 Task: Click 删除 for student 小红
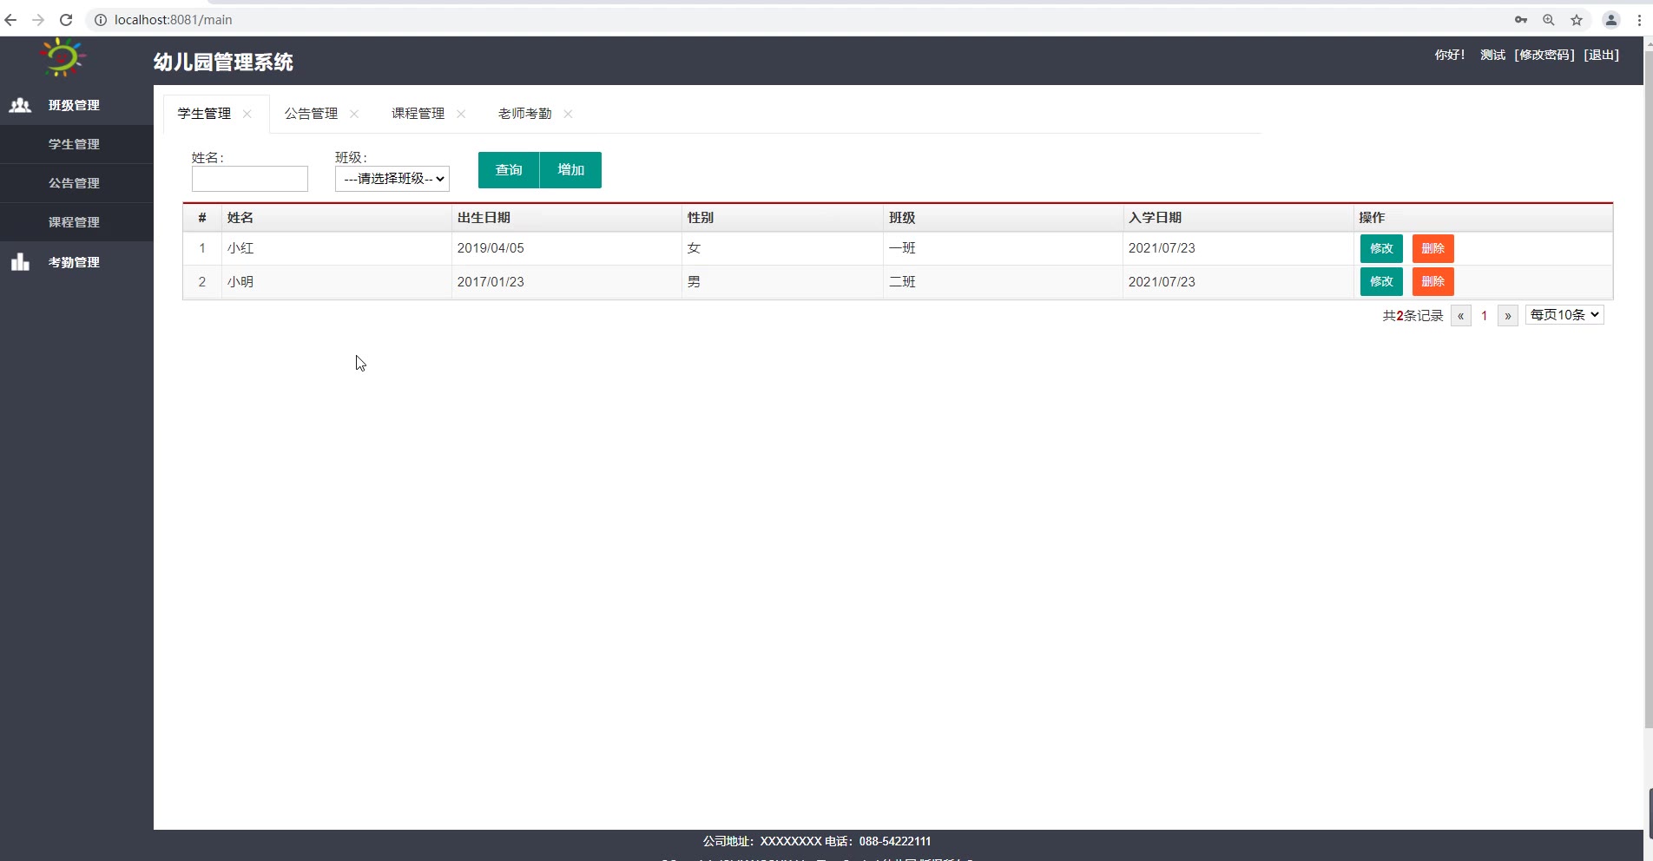tap(1433, 248)
